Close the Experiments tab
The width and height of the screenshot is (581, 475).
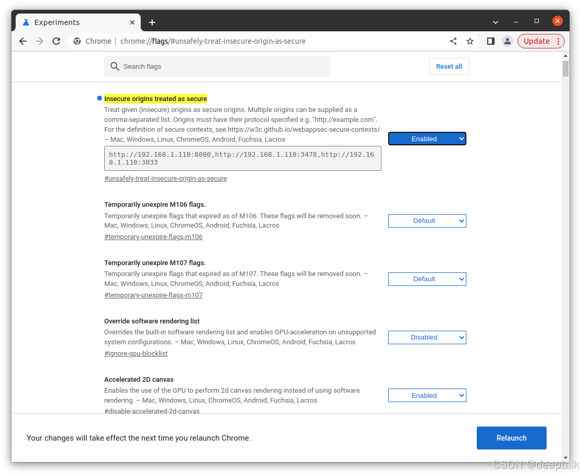tap(132, 22)
